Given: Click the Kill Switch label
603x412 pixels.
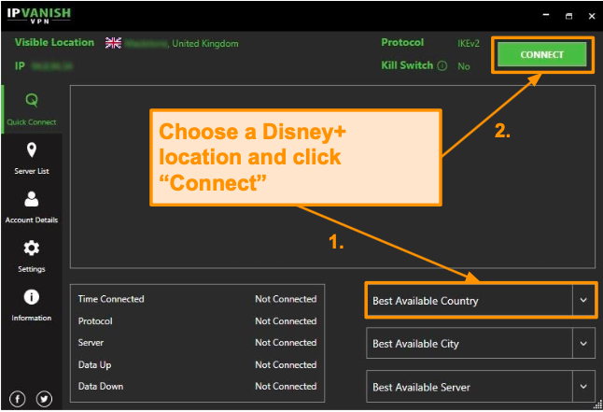Looking at the screenshot, I should (407, 65).
